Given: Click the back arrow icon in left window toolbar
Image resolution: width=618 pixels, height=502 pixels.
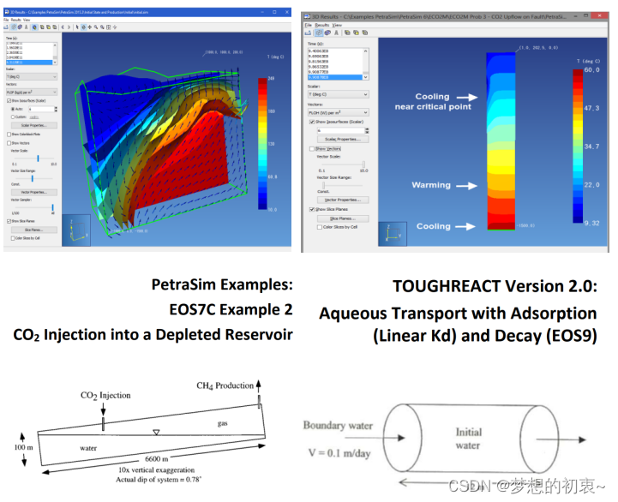Looking at the screenshot, I should point(63,27).
